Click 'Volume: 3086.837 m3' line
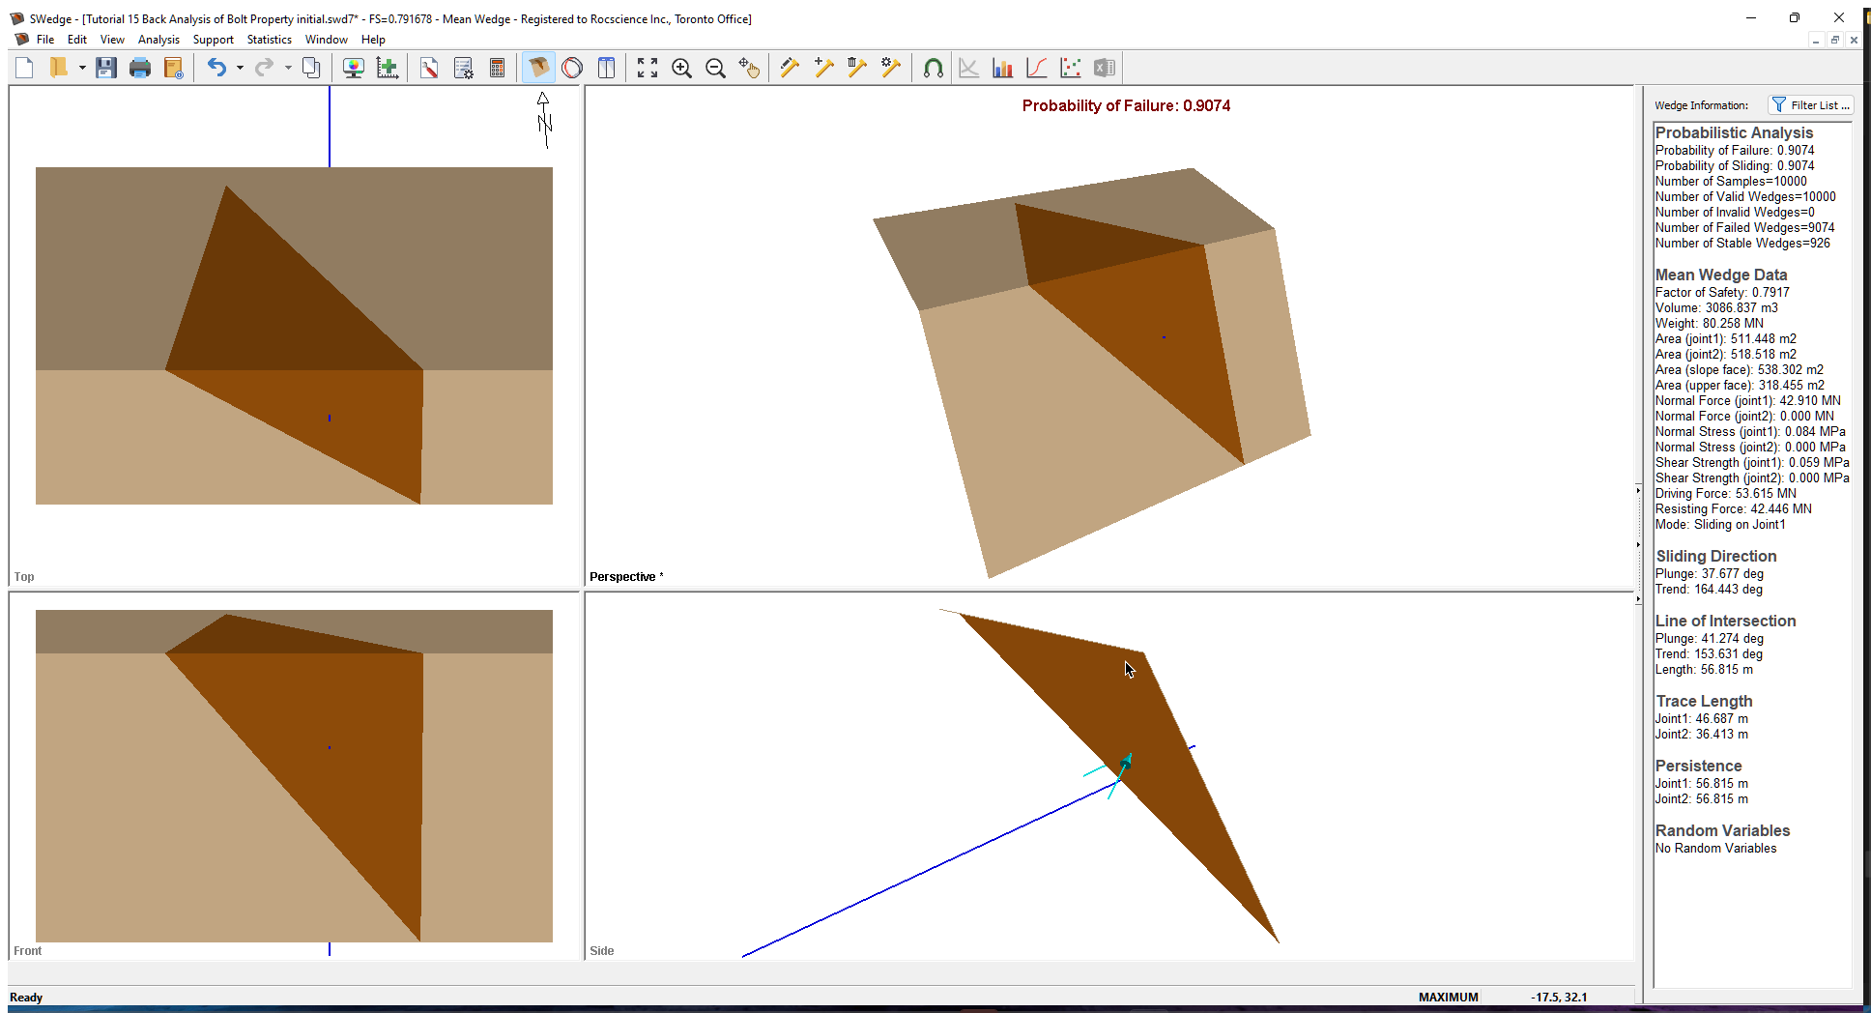 point(1716,307)
